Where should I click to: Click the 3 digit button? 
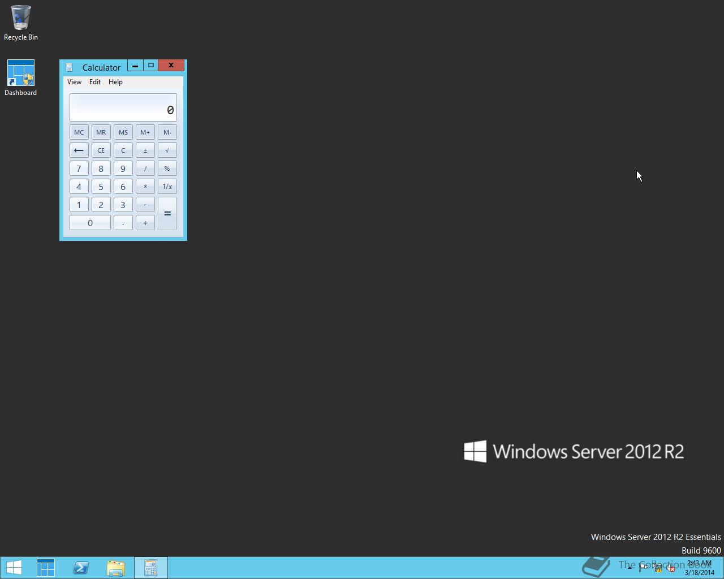(123, 205)
